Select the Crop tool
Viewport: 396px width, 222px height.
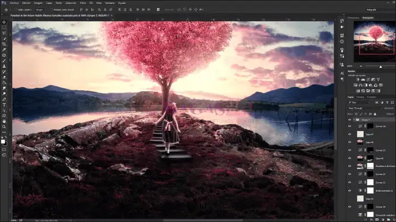(4, 44)
